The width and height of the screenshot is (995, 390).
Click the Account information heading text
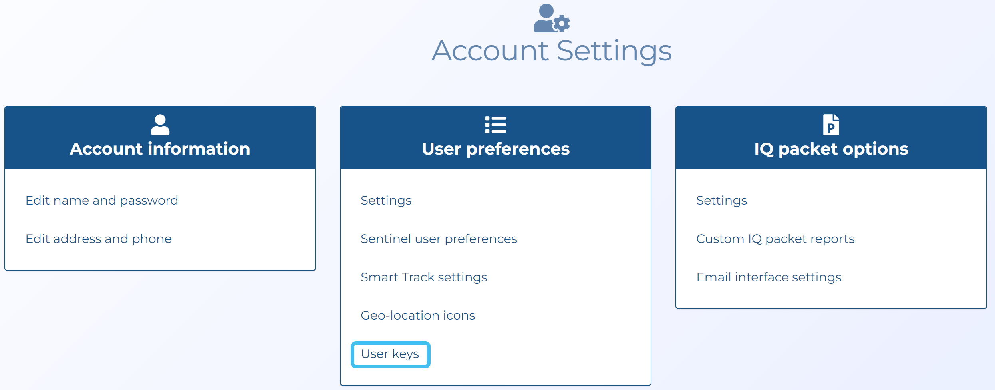click(160, 149)
